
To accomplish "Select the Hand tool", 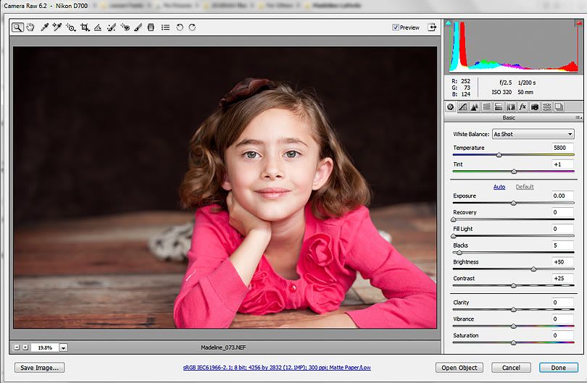I will click(x=30, y=28).
